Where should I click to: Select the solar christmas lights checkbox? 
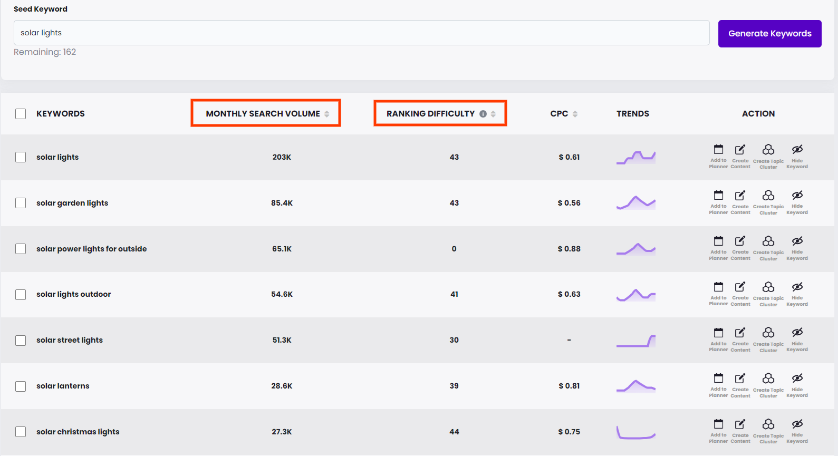coord(21,432)
